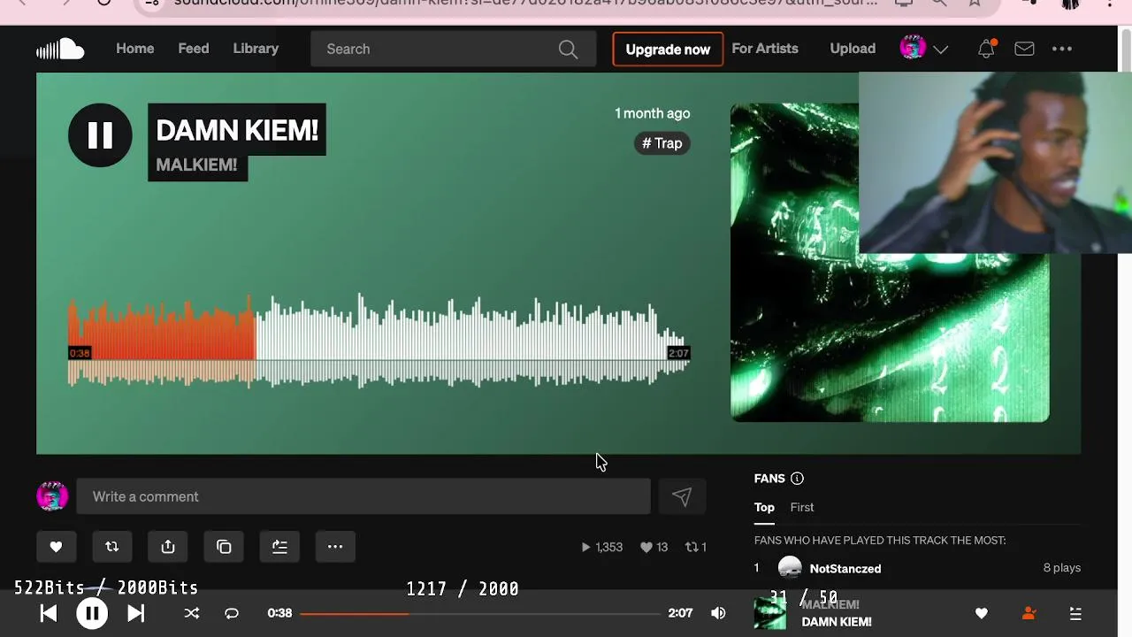Add the track to Next up
The height and width of the screenshot is (637, 1132).
click(x=279, y=547)
